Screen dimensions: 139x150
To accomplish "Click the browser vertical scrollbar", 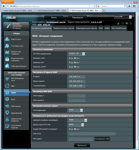I will [x=137, y=77].
